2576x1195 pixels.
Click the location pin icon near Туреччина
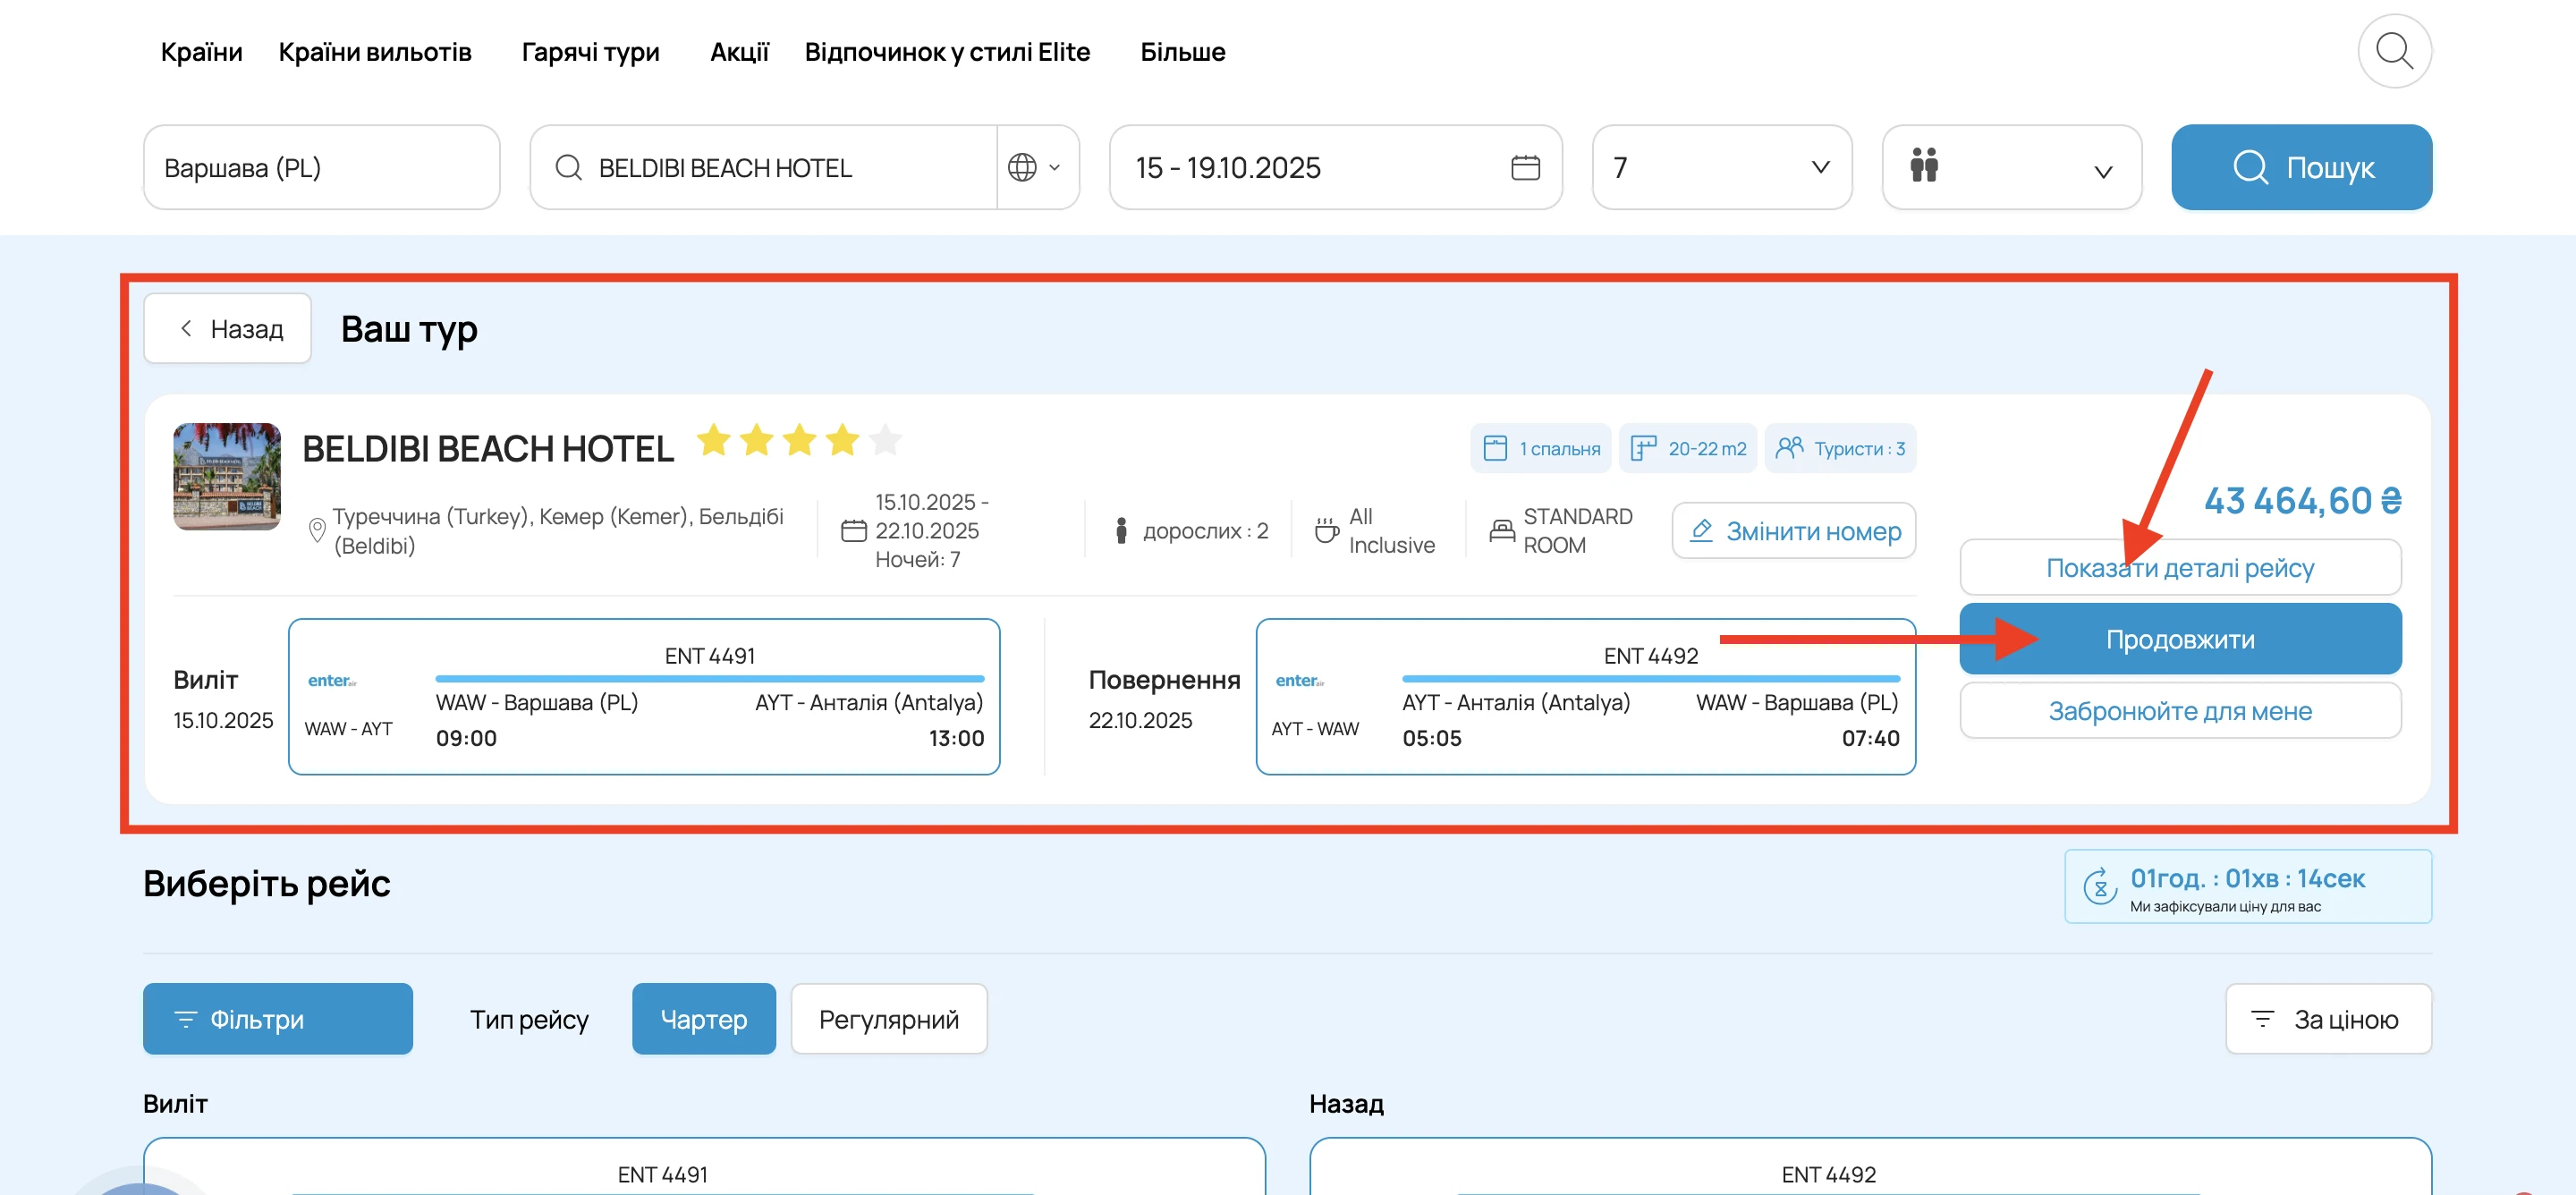coord(317,530)
